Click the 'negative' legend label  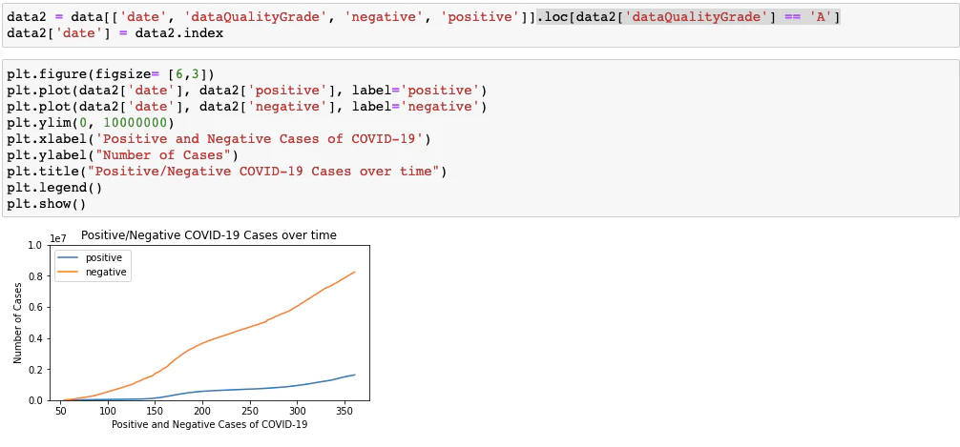tap(106, 273)
